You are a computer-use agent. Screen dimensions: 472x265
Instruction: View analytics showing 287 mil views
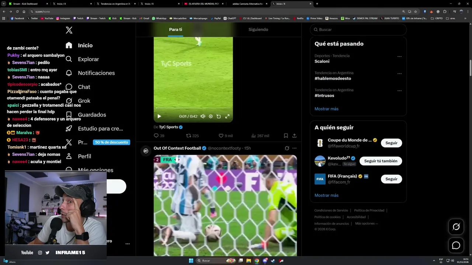(260, 136)
